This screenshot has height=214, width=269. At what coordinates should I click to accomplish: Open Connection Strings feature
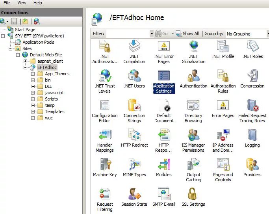coord(134,111)
